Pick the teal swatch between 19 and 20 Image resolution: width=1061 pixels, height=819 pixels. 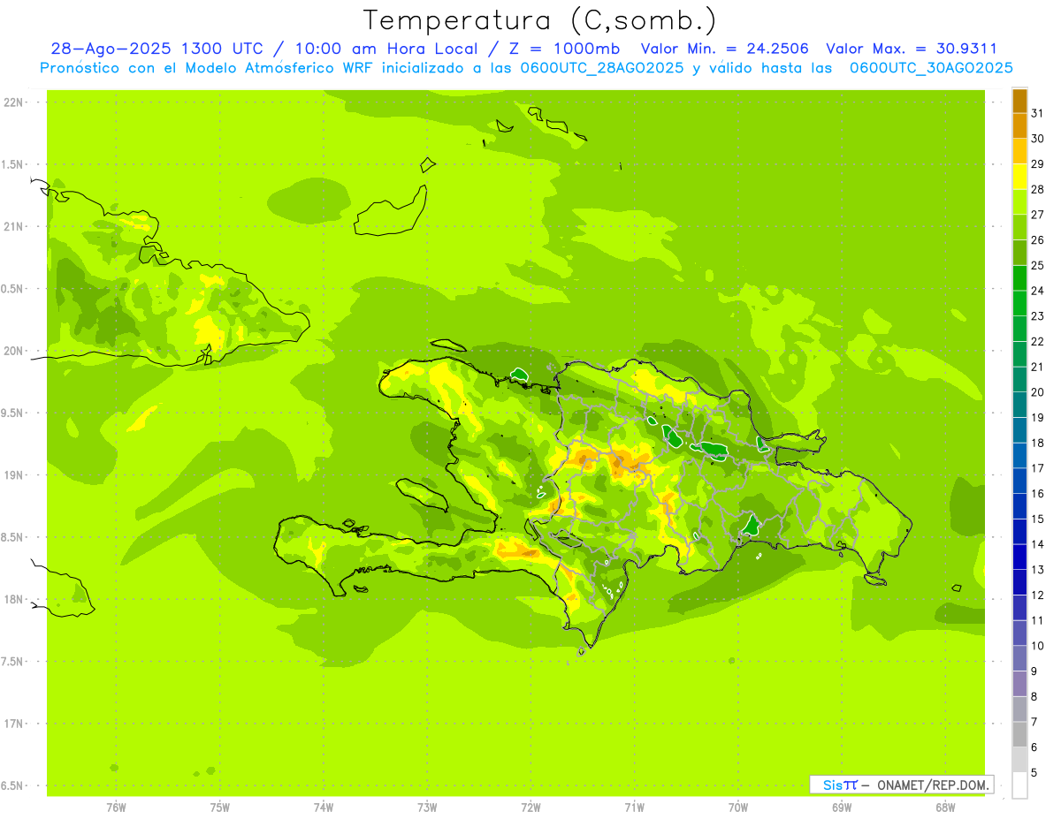1019,405
